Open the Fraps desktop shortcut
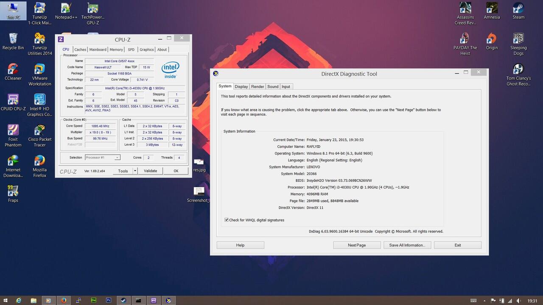This screenshot has height=305, width=543. [x=13, y=194]
